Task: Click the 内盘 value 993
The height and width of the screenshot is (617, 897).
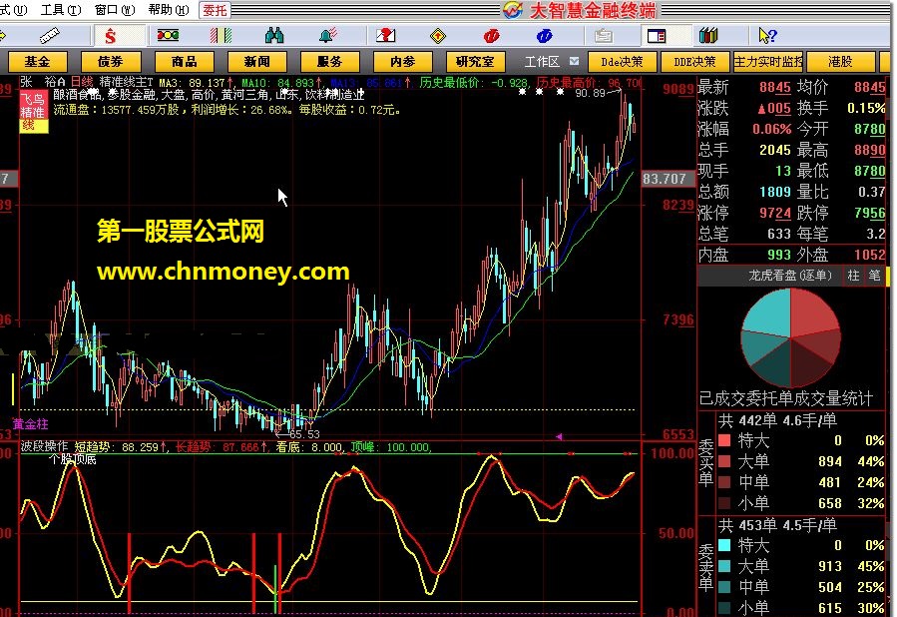Action: pos(778,255)
